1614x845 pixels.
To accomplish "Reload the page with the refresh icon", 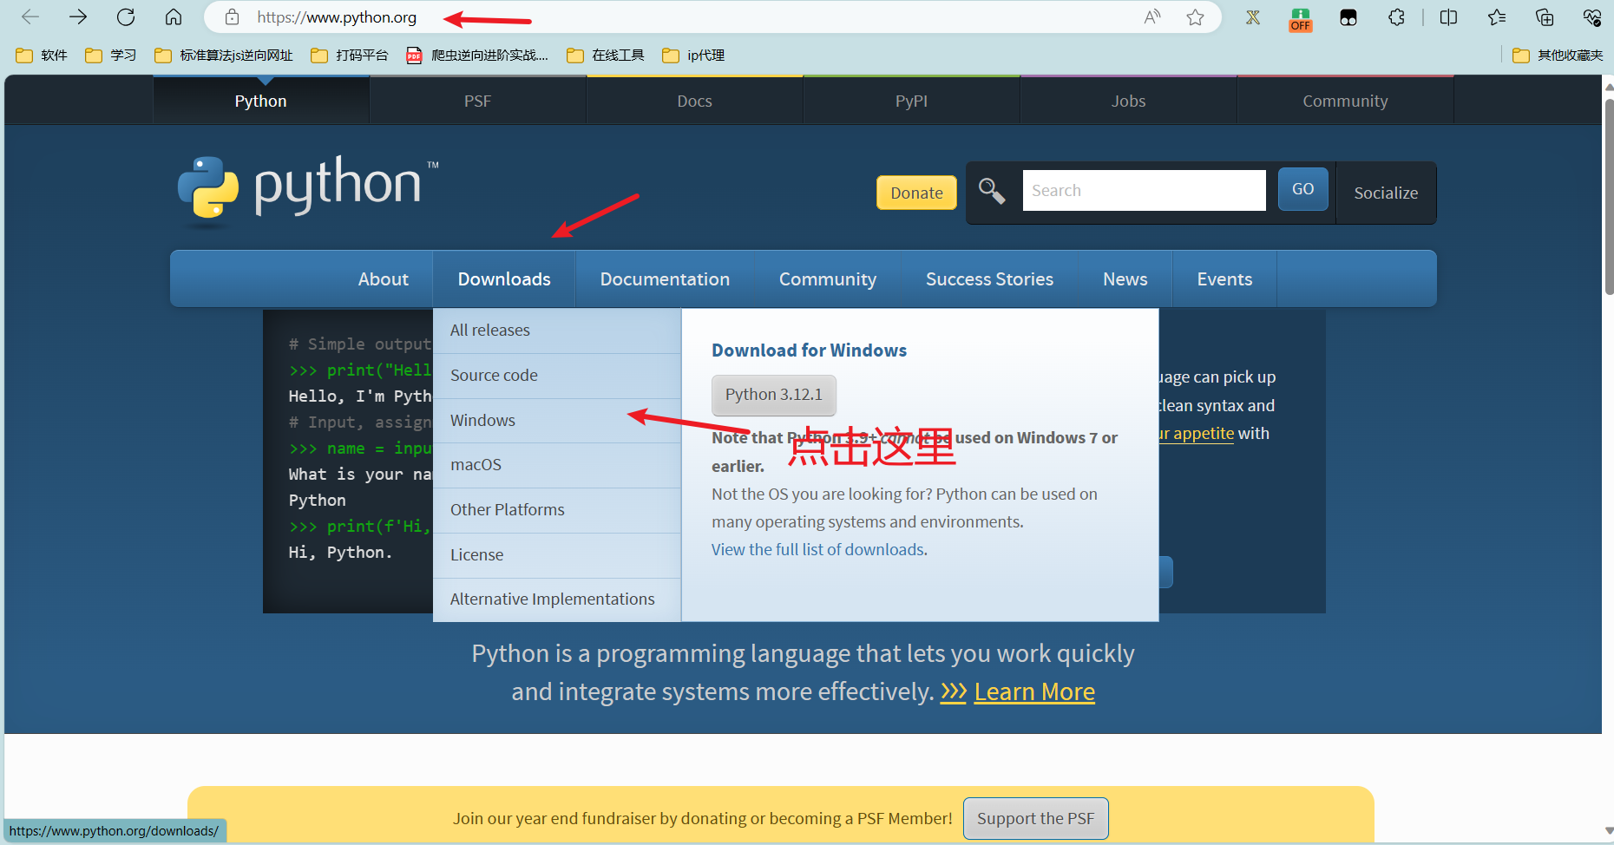I will [126, 17].
